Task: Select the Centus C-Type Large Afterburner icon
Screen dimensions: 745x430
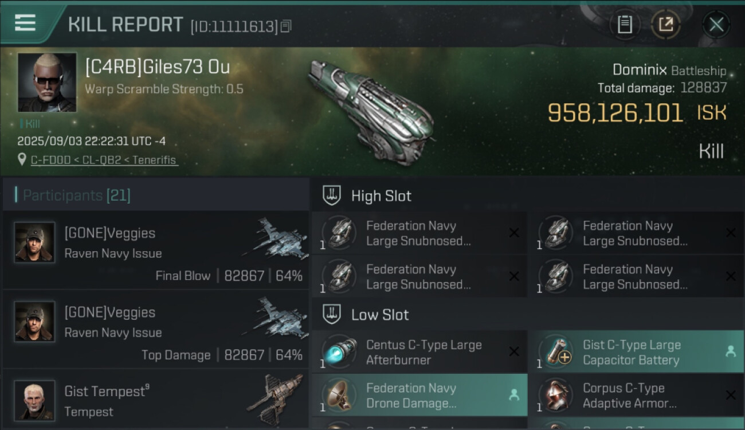Action: pos(339,352)
